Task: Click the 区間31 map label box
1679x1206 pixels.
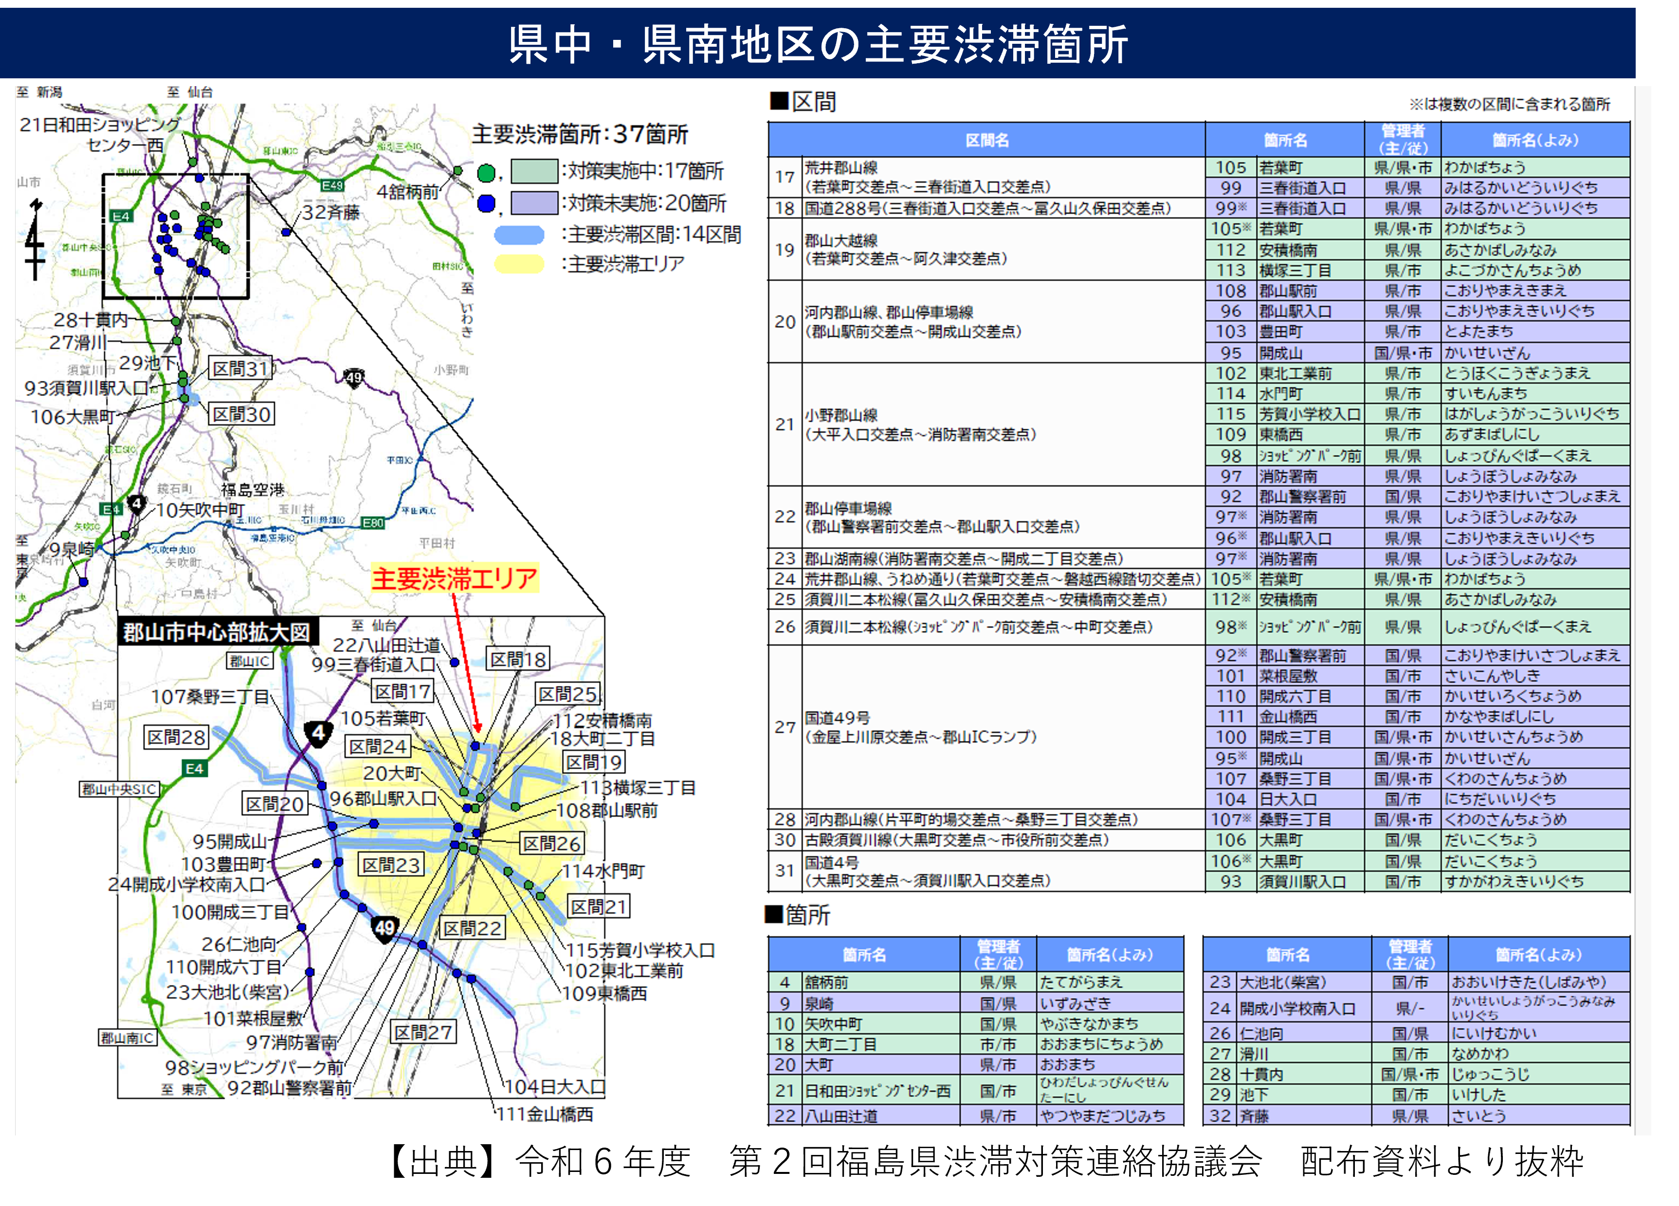Action: 241,368
